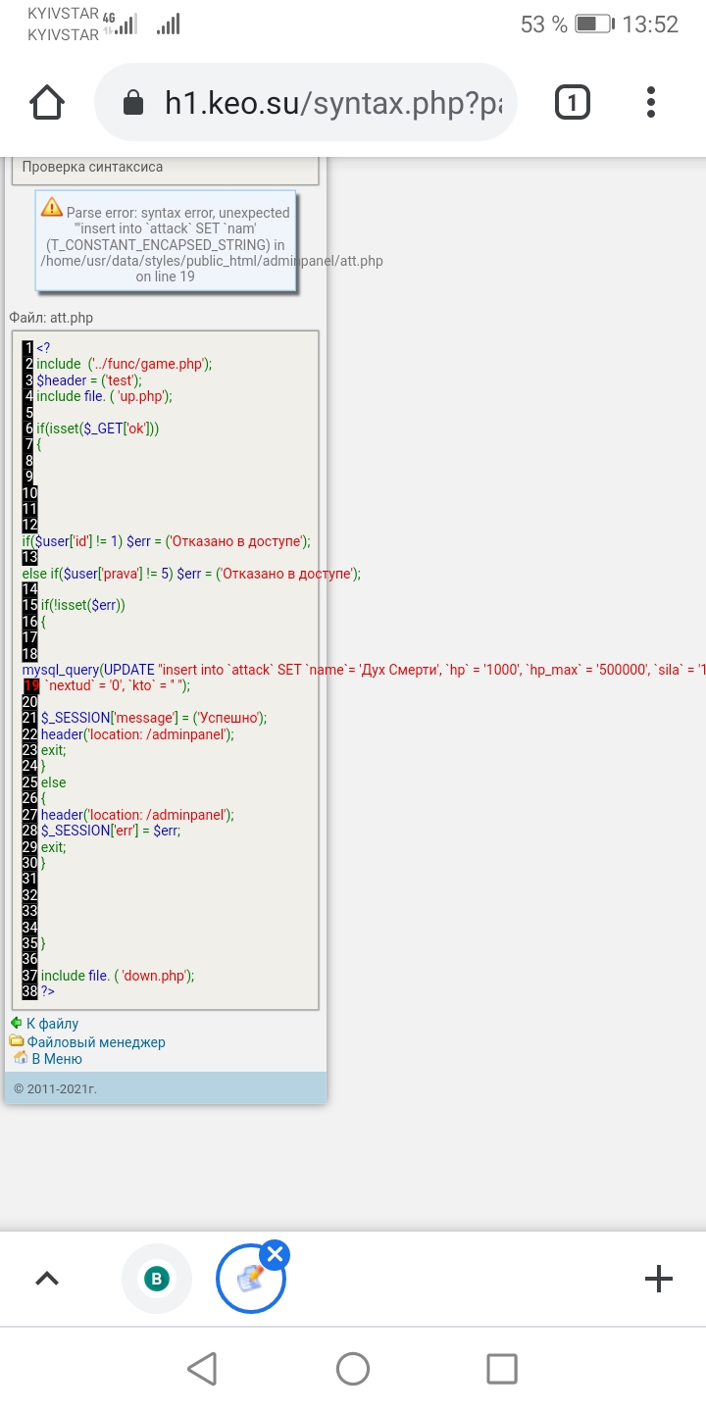
Task: Tap the plus icon in bottom bar
Action: point(658,1278)
